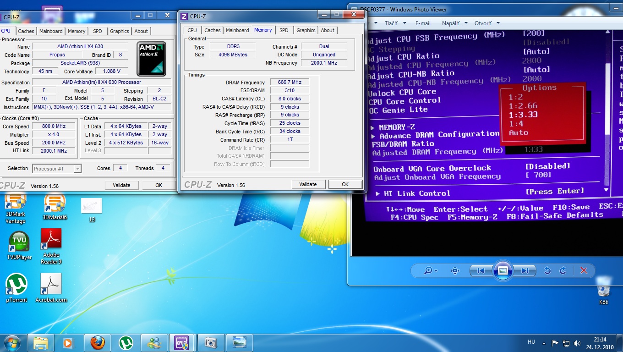Image resolution: width=623 pixels, height=352 pixels.
Task: Open Windows Explorer from the taskbar
Action: pos(40,343)
